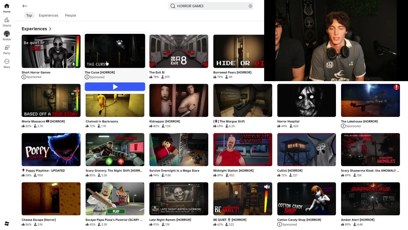
Task: Click the title Burrowed Fears [HORROR]
Action: [232, 73]
